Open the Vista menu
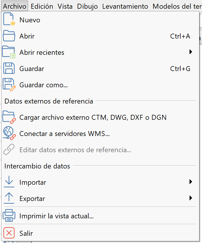 point(65,6)
